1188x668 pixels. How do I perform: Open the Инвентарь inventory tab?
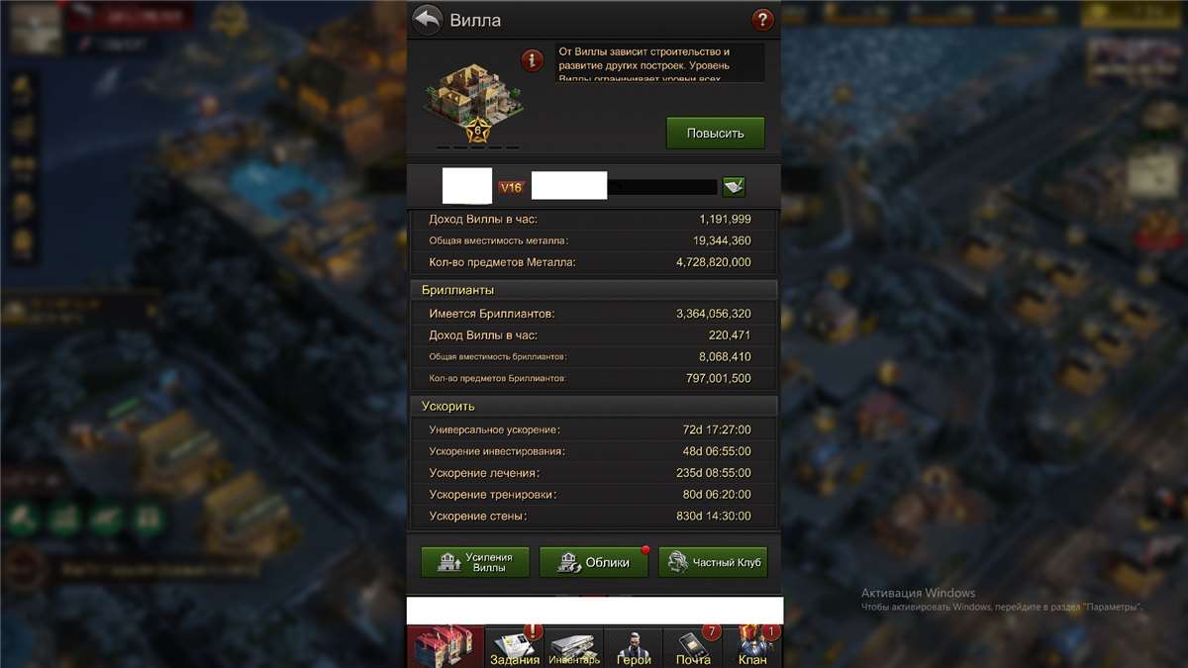pyautogui.click(x=574, y=647)
